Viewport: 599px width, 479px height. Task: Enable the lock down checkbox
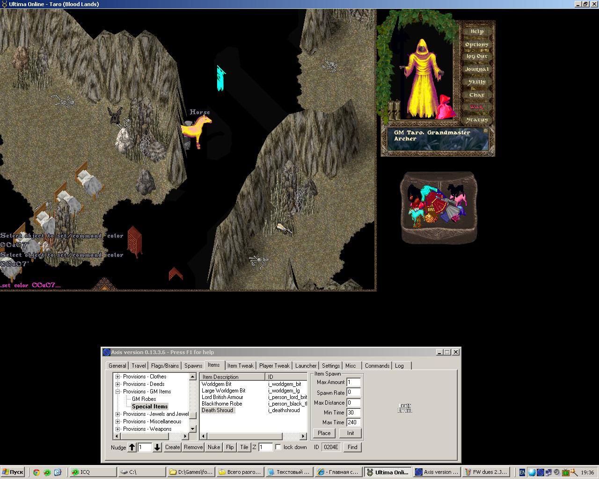pyautogui.click(x=278, y=447)
